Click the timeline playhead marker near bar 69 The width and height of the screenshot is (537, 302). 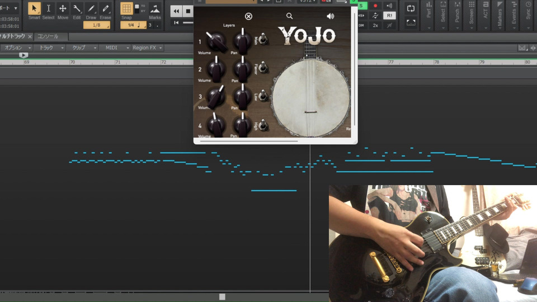click(x=23, y=55)
